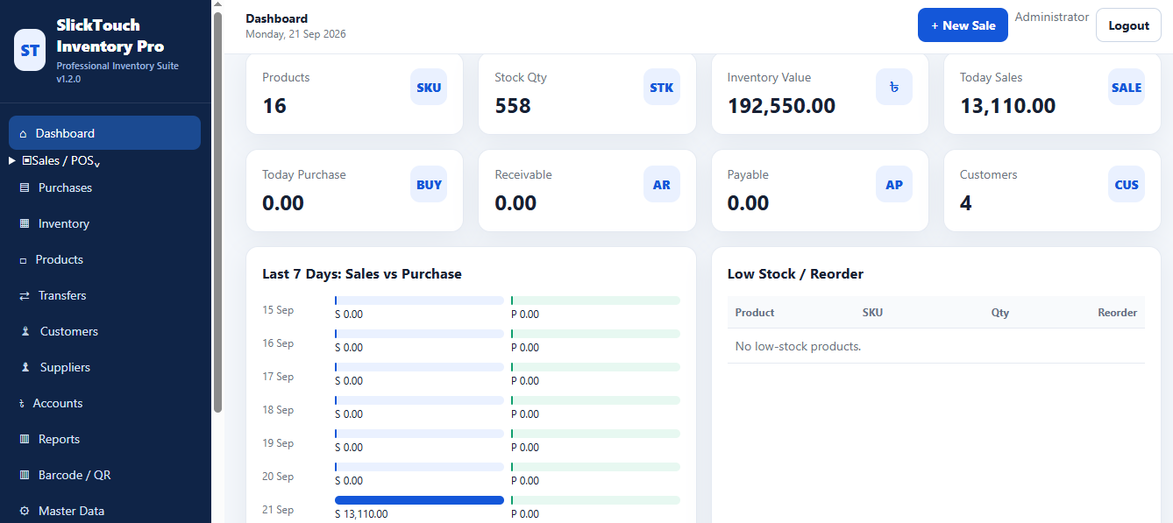This screenshot has width=1173, height=523.
Task: Click the Transfers arrows icon in sidebar
Action: (x=25, y=296)
